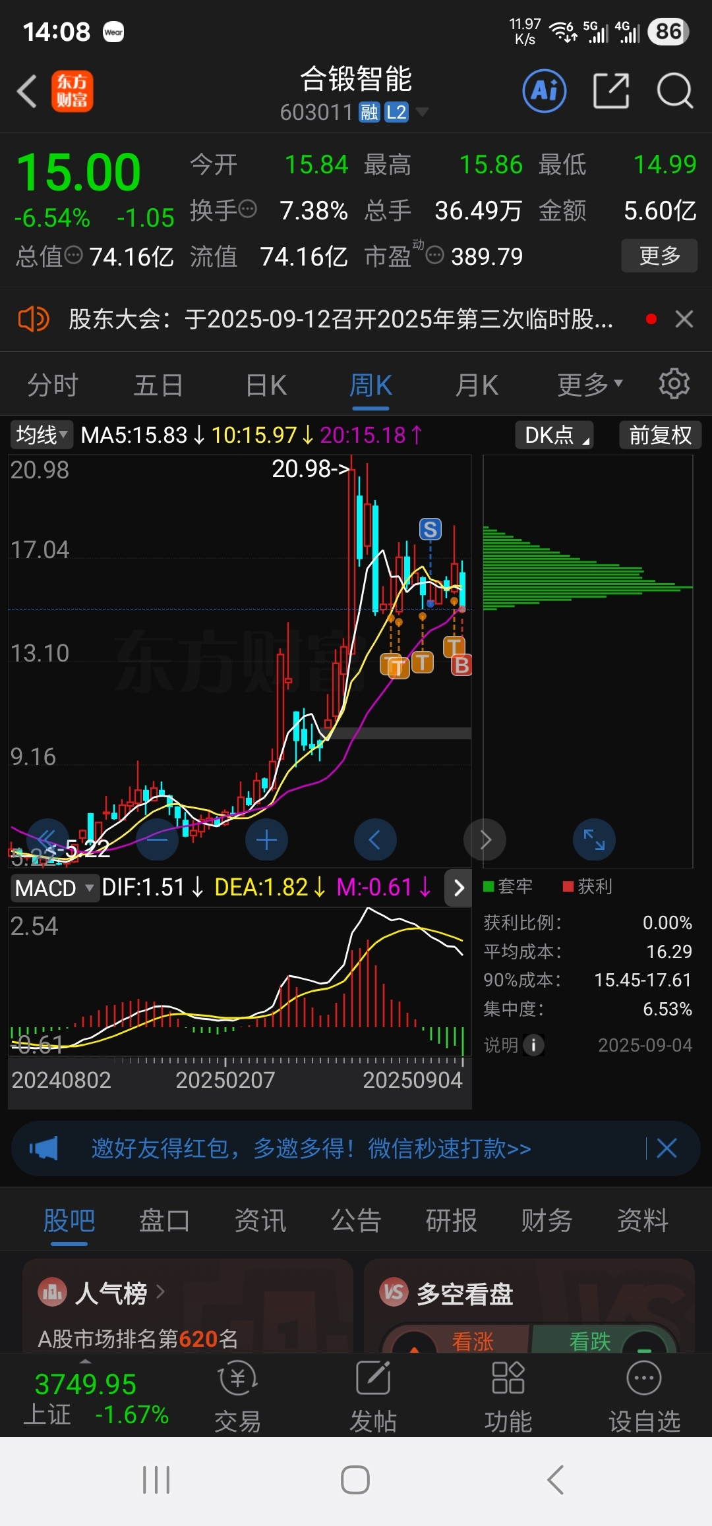
Task: Tap the 套牢 green legend item
Action: coord(508,886)
